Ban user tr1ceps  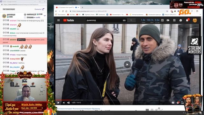click(4, 54)
